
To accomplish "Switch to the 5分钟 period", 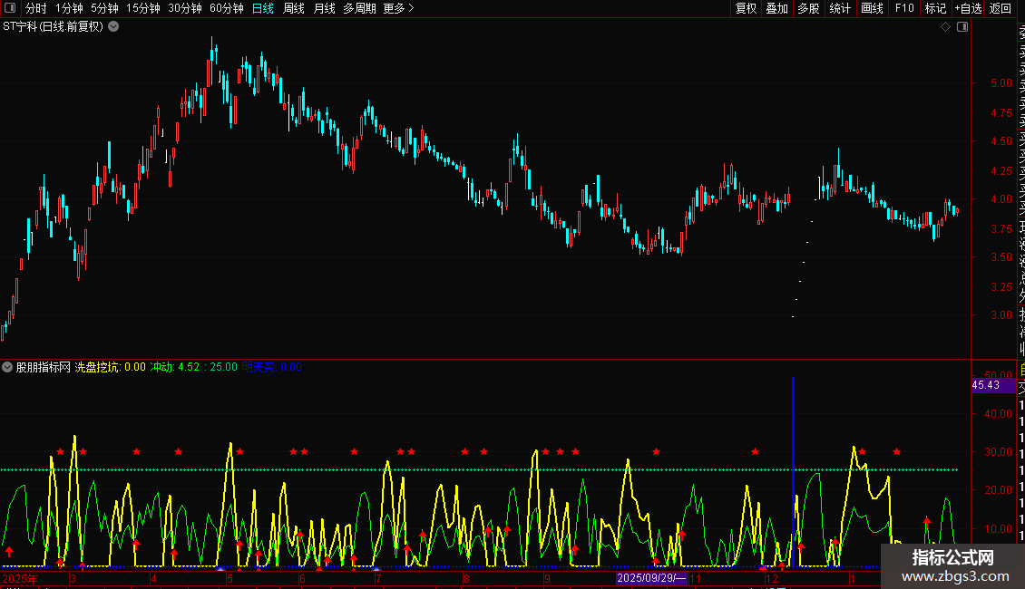I will [104, 8].
